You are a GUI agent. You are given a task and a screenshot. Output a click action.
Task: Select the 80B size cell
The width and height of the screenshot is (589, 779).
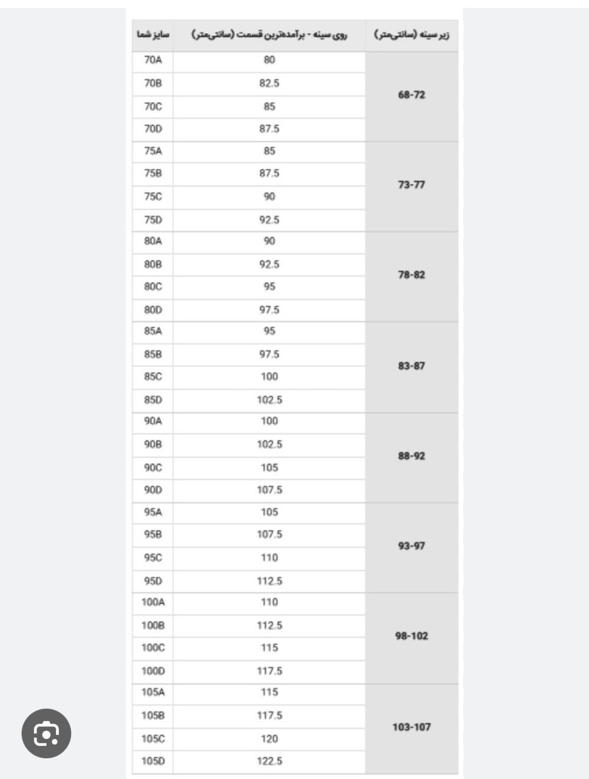pyautogui.click(x=153, y=265)
